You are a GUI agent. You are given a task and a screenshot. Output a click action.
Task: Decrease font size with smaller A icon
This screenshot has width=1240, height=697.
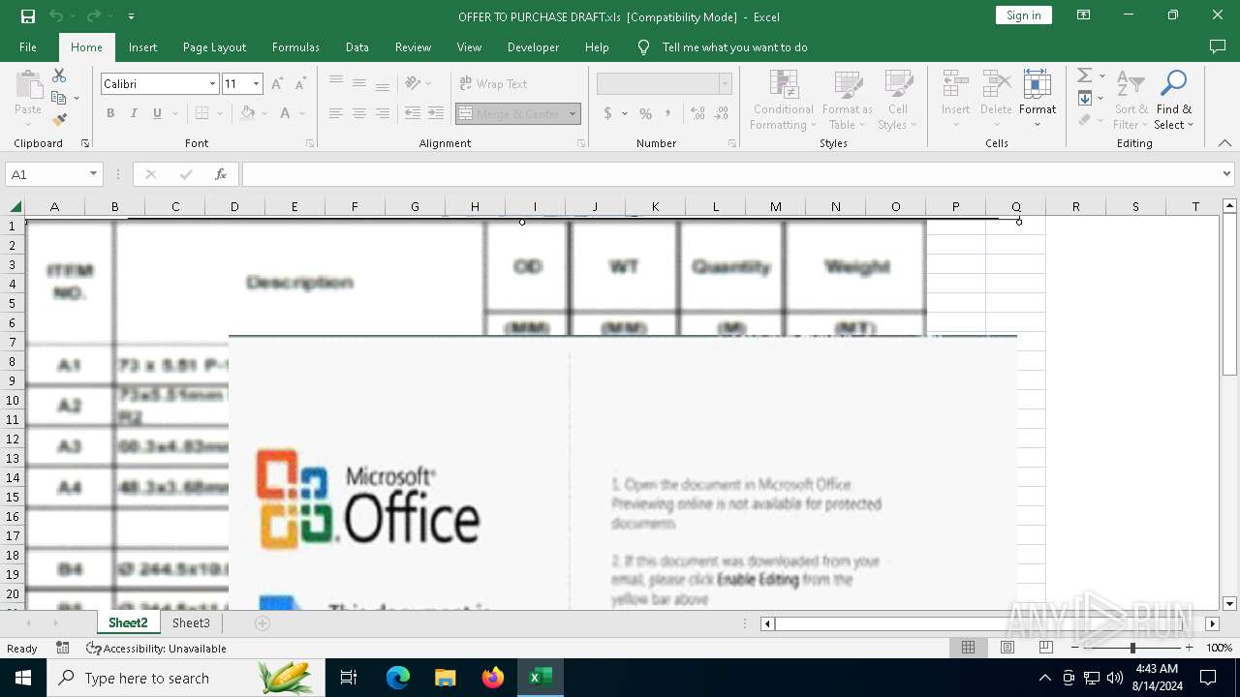[x=300, y=84]
